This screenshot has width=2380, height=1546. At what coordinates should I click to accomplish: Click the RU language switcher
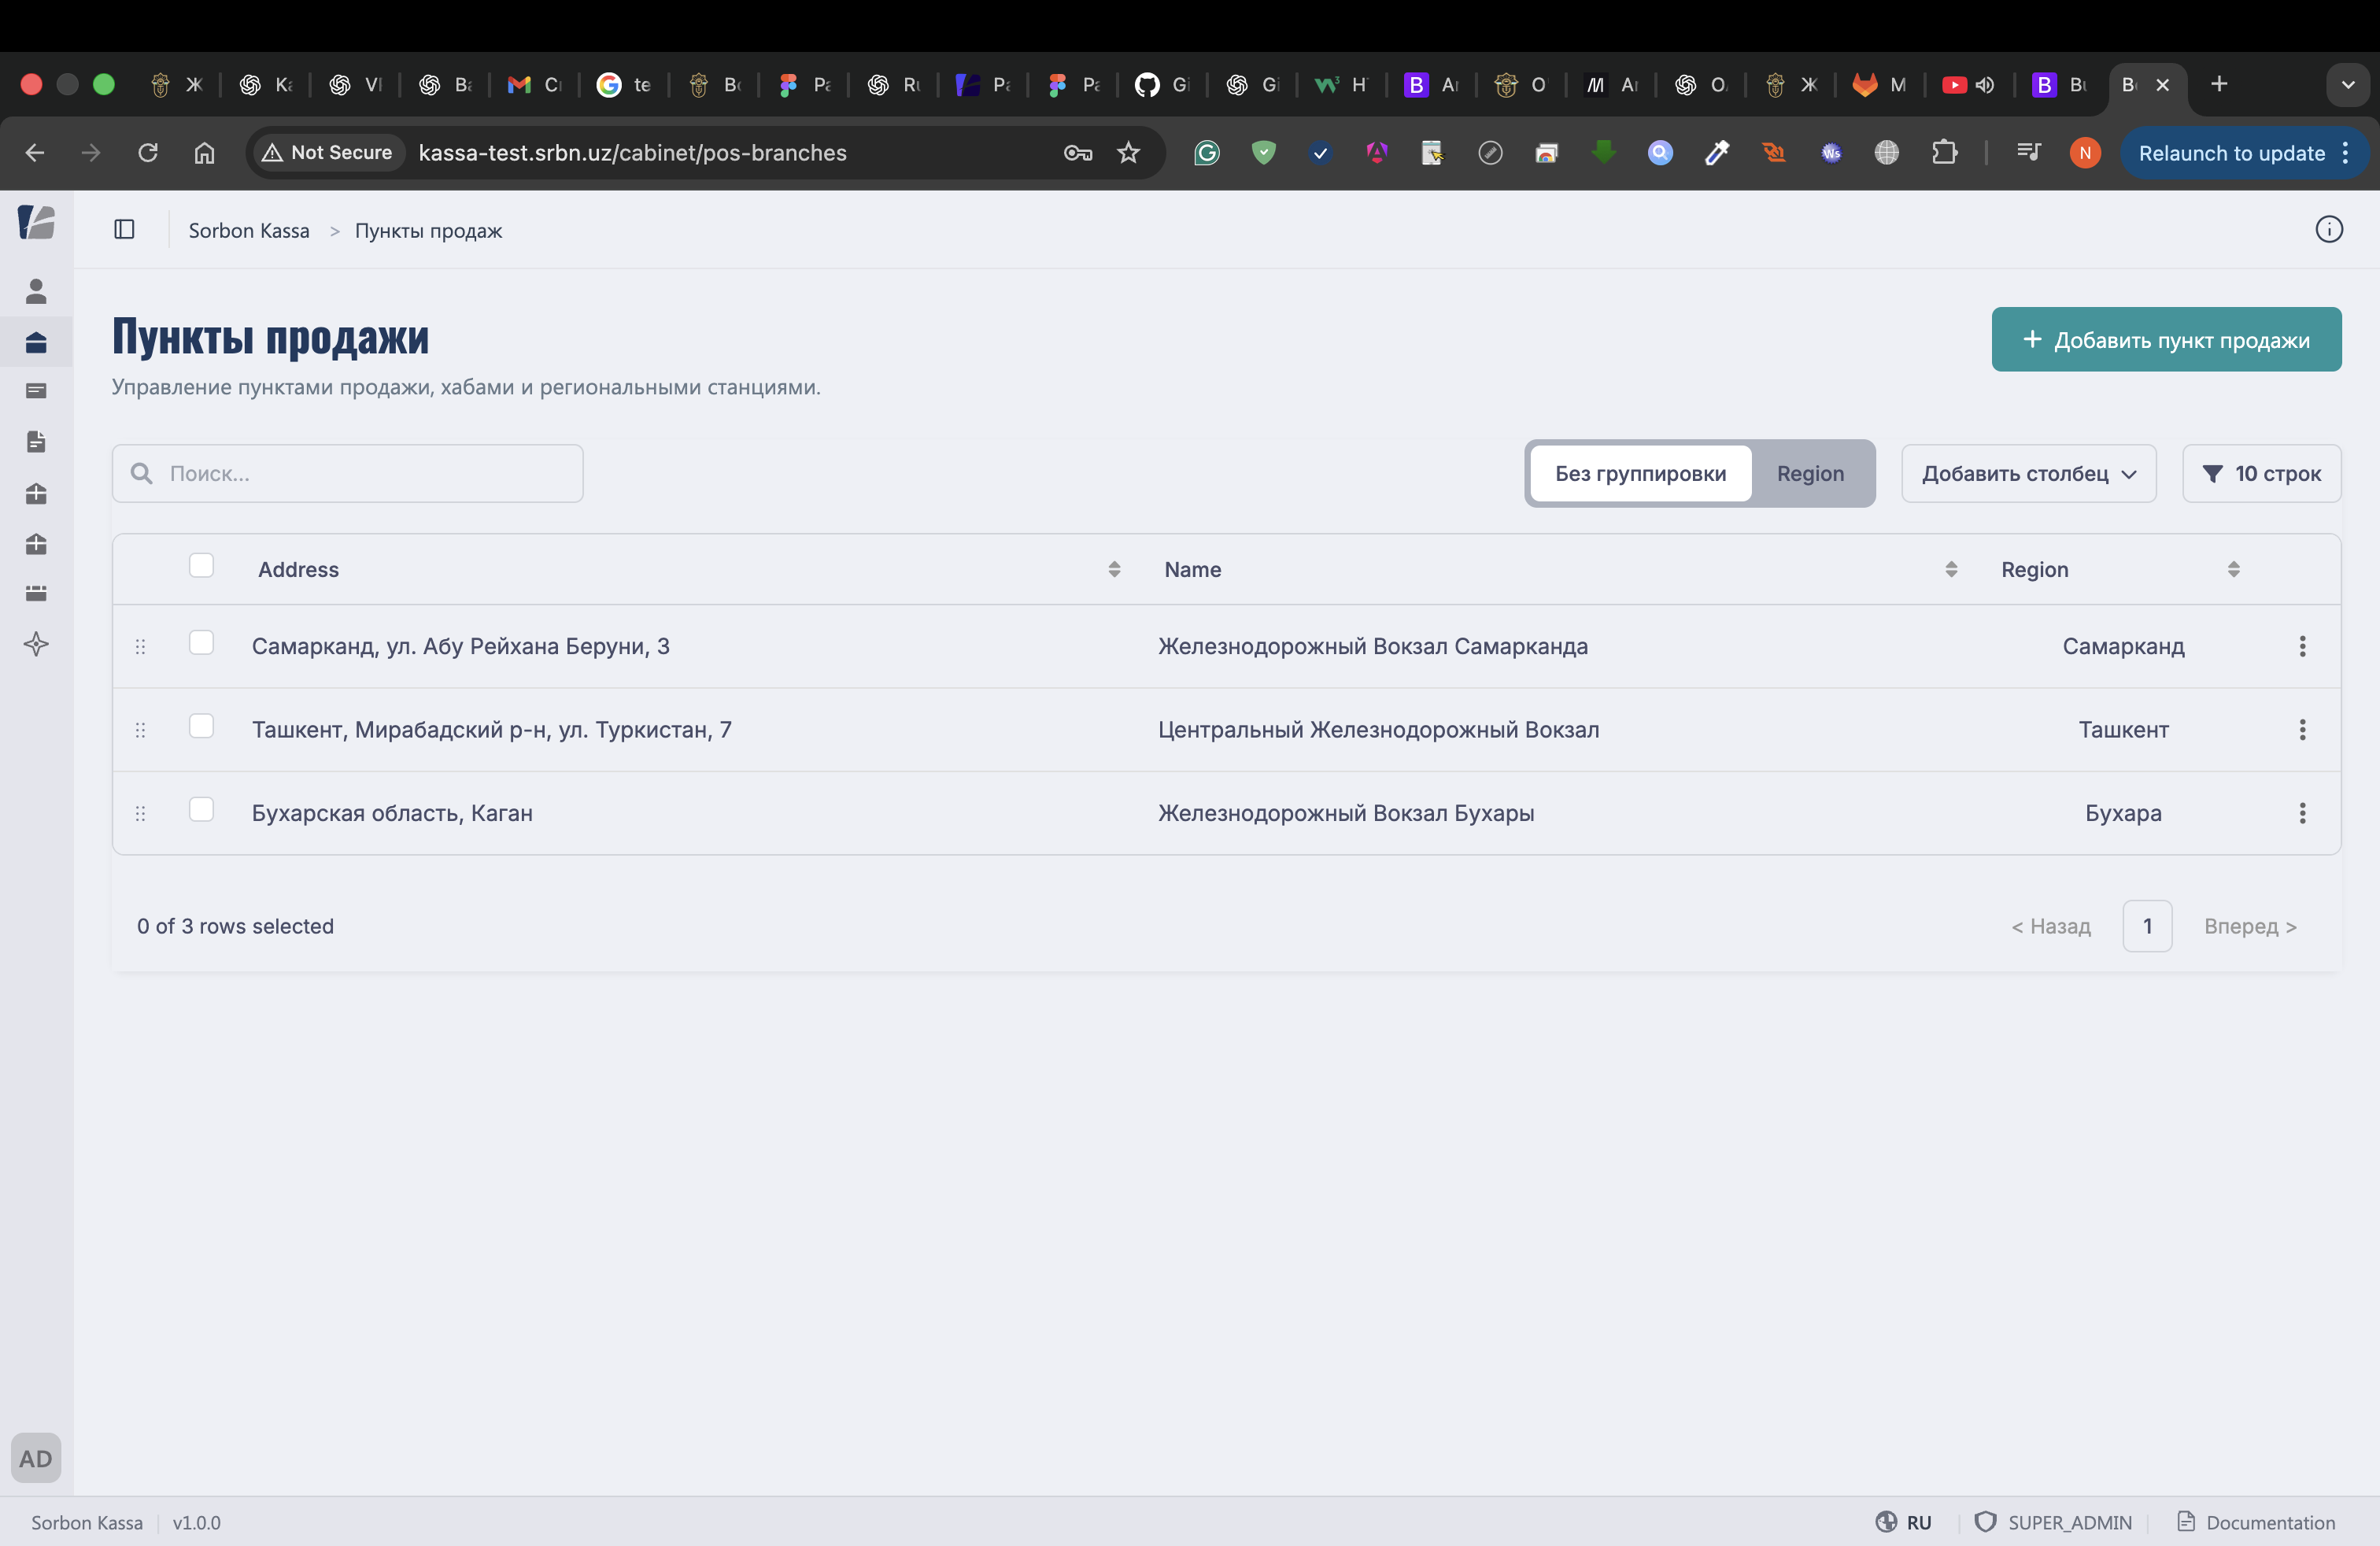pyautogui.click(x=1904, y=1522)
